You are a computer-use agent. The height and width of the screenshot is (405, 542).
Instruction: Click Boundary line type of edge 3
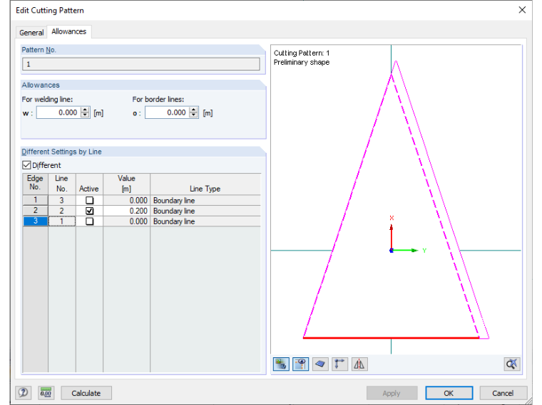205,221
